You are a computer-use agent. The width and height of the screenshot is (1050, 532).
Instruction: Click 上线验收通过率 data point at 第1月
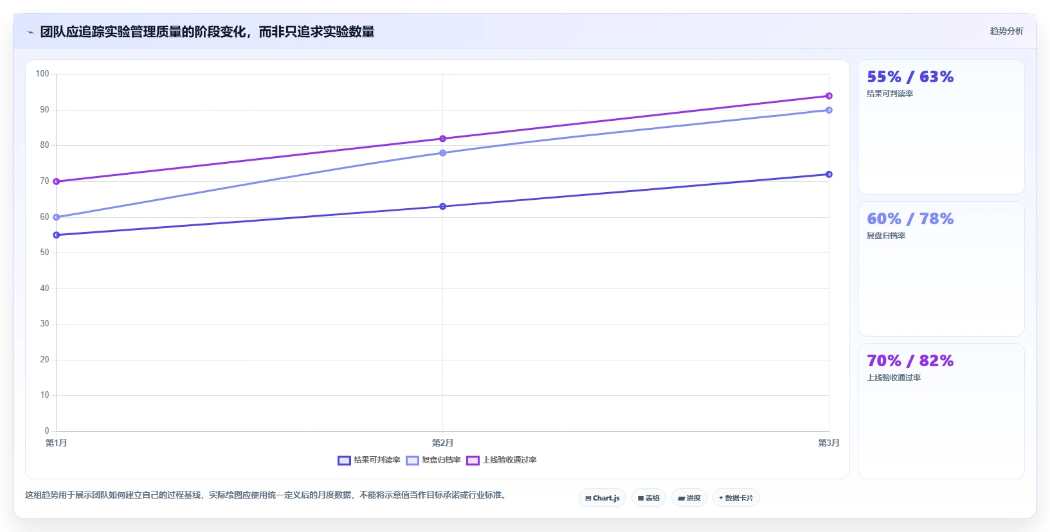point(57,181)
